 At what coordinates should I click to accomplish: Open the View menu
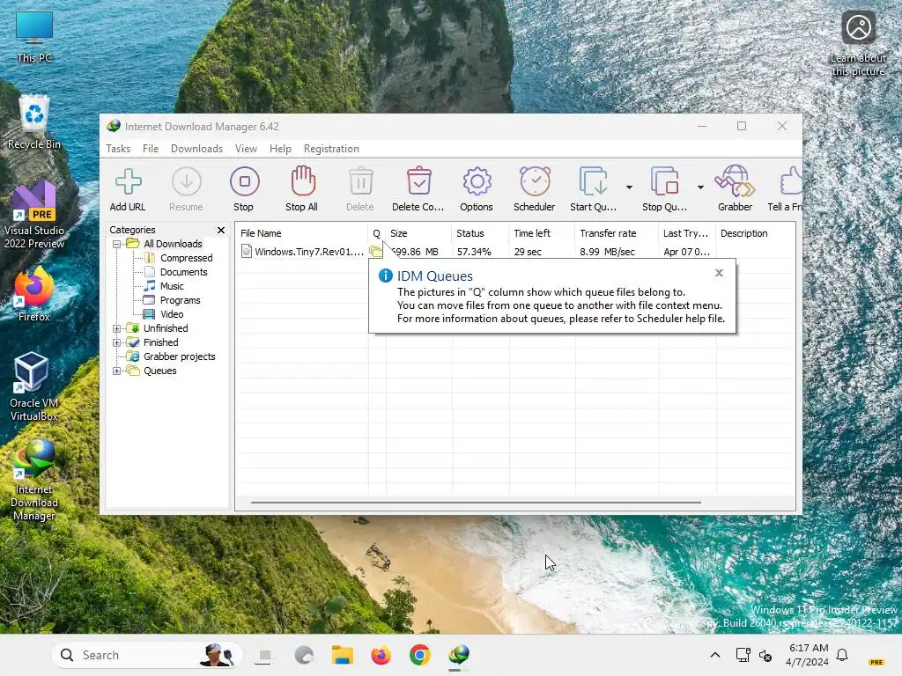click(x=246, y=148)
